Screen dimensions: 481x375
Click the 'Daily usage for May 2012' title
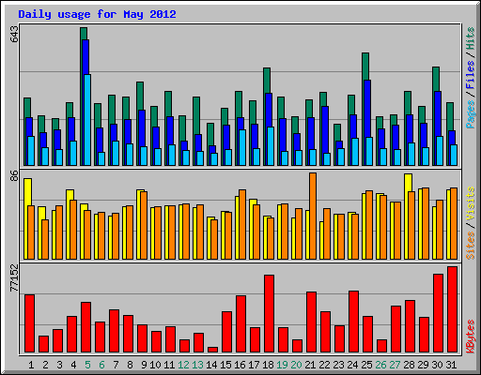(97, 14)
